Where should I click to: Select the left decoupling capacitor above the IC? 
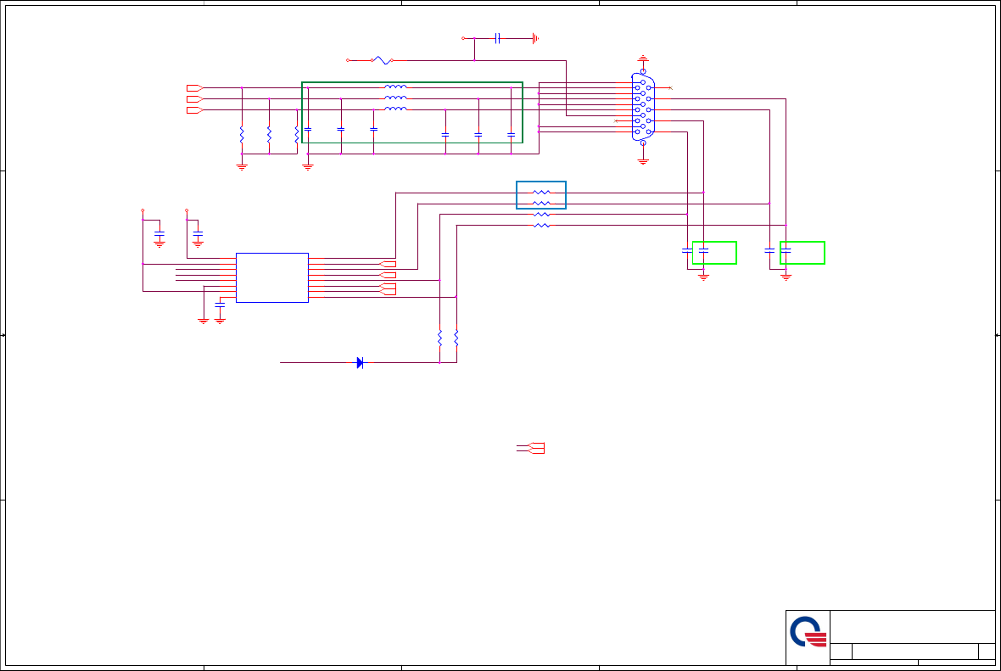point(159,233)
